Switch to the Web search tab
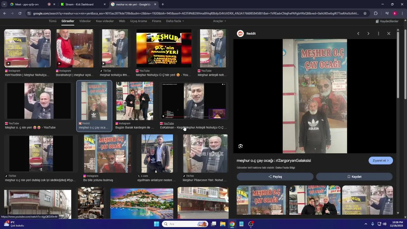The height and width of the screenshot is (229, 407). tap(122, 21)
